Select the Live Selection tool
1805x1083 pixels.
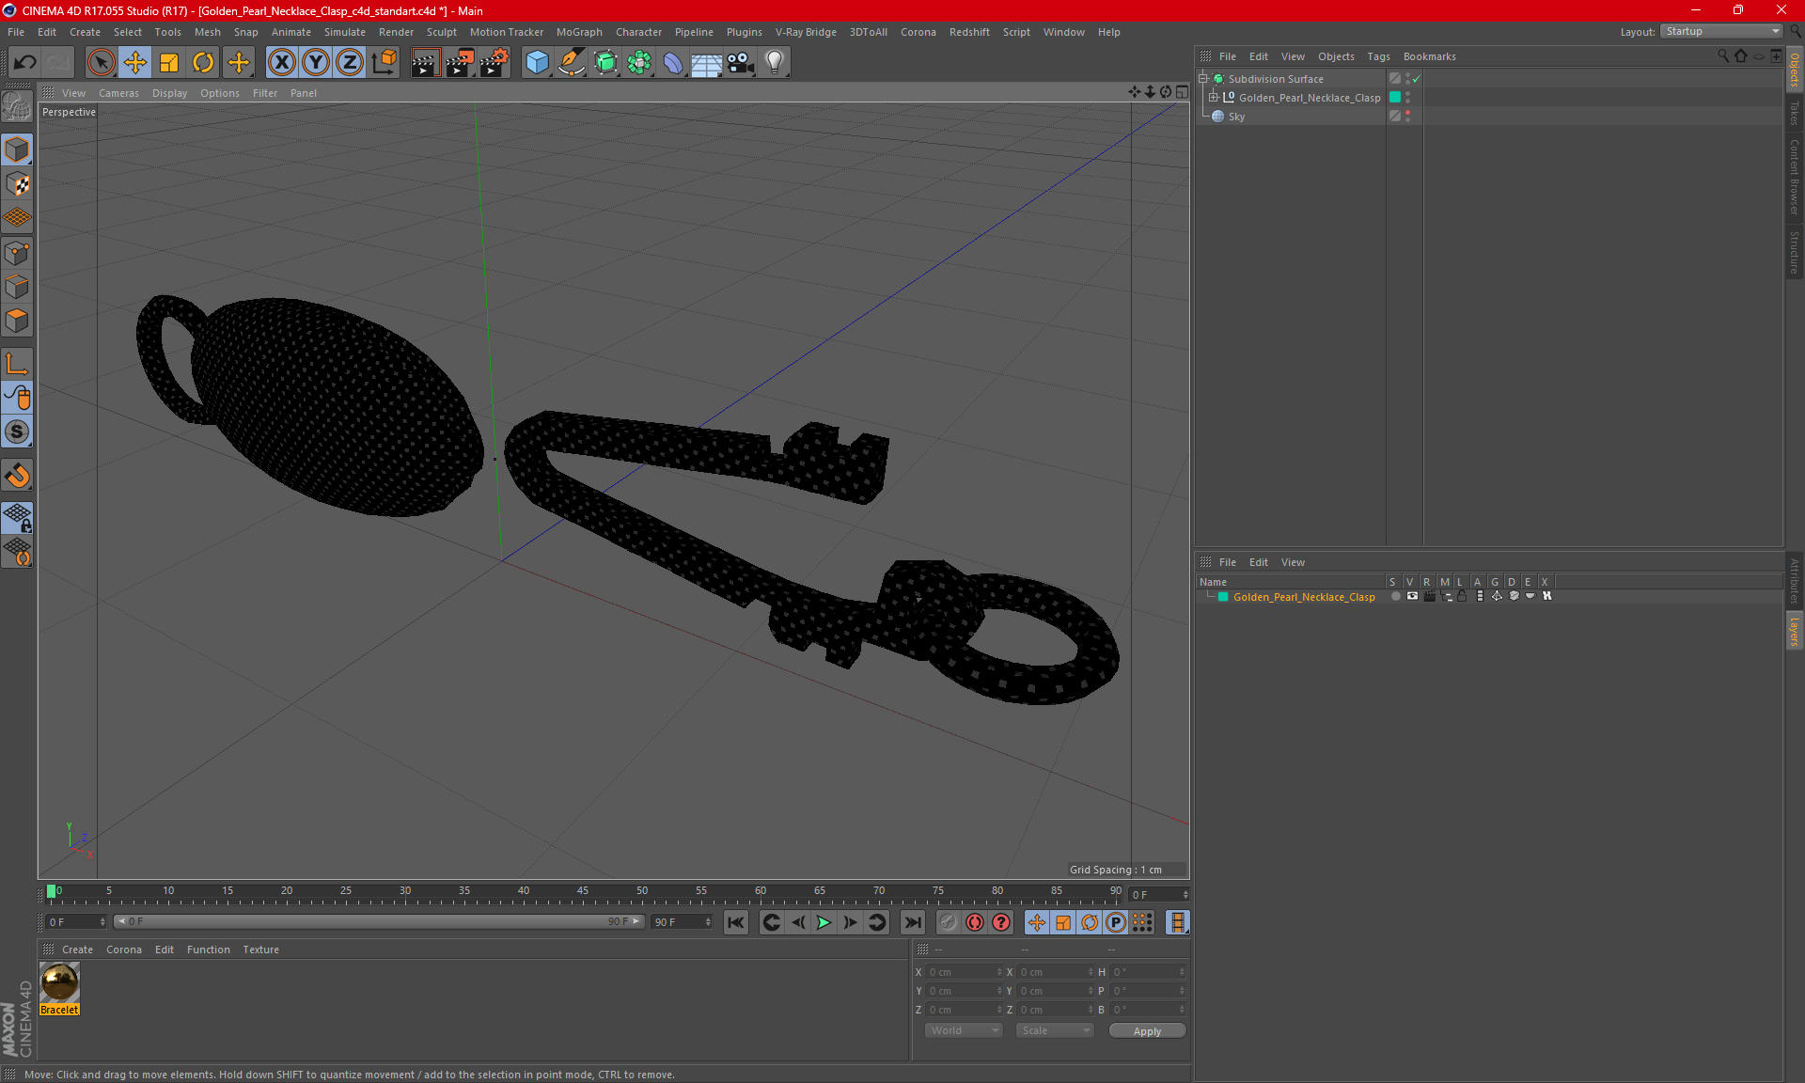coord(101,62)
